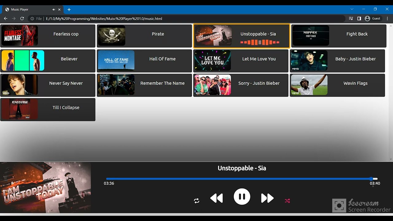Screen dimensions: 393x221
Task: Click the browser forward arrow
Action: pos(14,18)
